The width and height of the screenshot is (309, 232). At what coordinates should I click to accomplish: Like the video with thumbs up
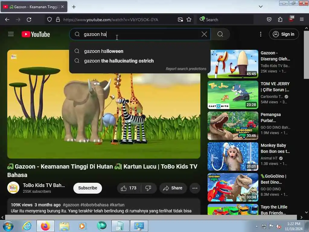pyautogui.click(x=129, y=188)
